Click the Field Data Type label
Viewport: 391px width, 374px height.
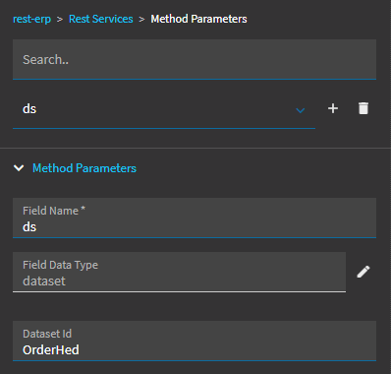coord(60,265)
